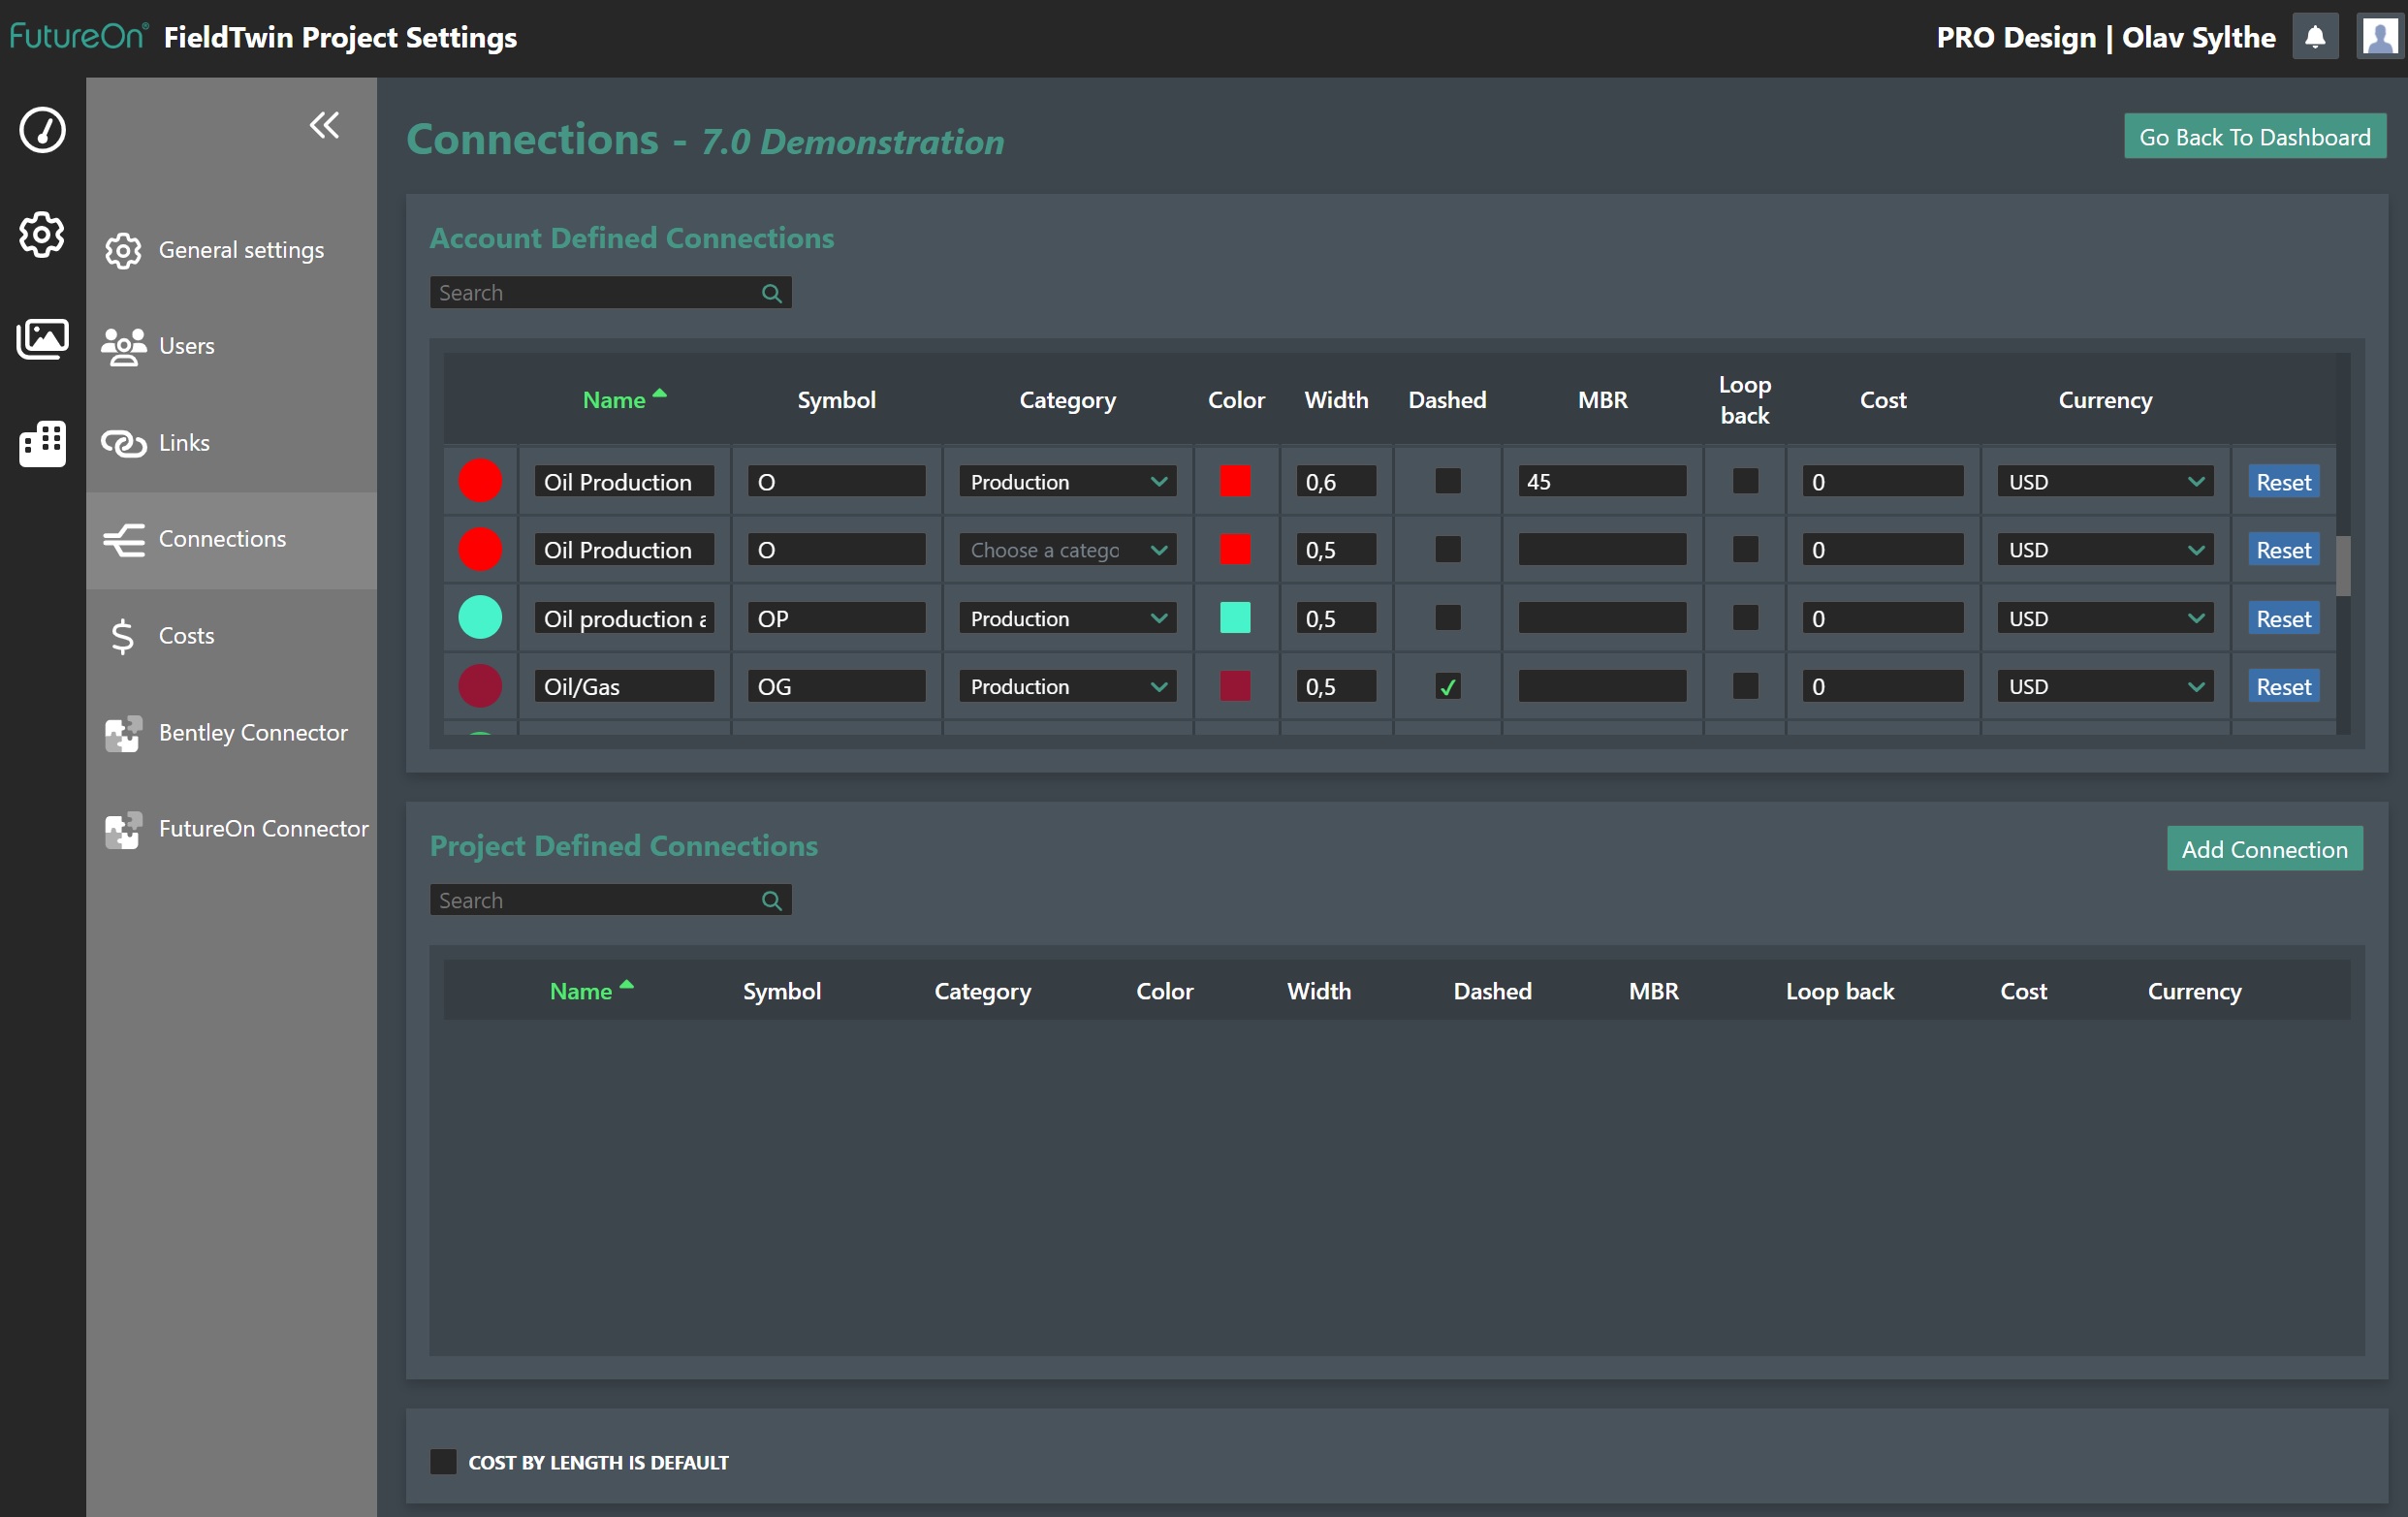This screenshot has height=1517, width=2408.
Task: Click the FutureOn logo
Action: [78, 36]
